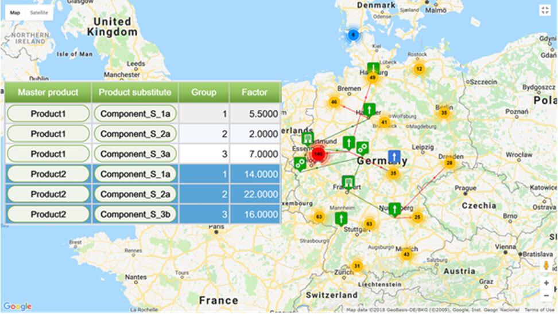Click the yellow cluster 63 near Luxembourg
558x314 pixels.
point(319,217)
